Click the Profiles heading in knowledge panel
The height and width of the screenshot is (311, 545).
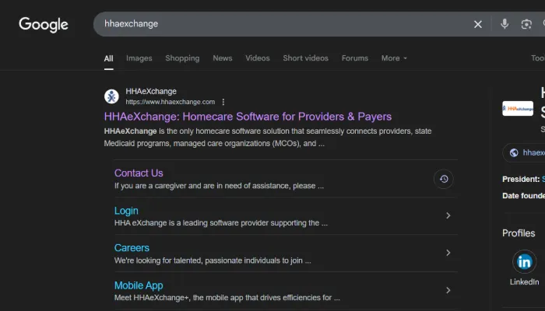point(519,233)
